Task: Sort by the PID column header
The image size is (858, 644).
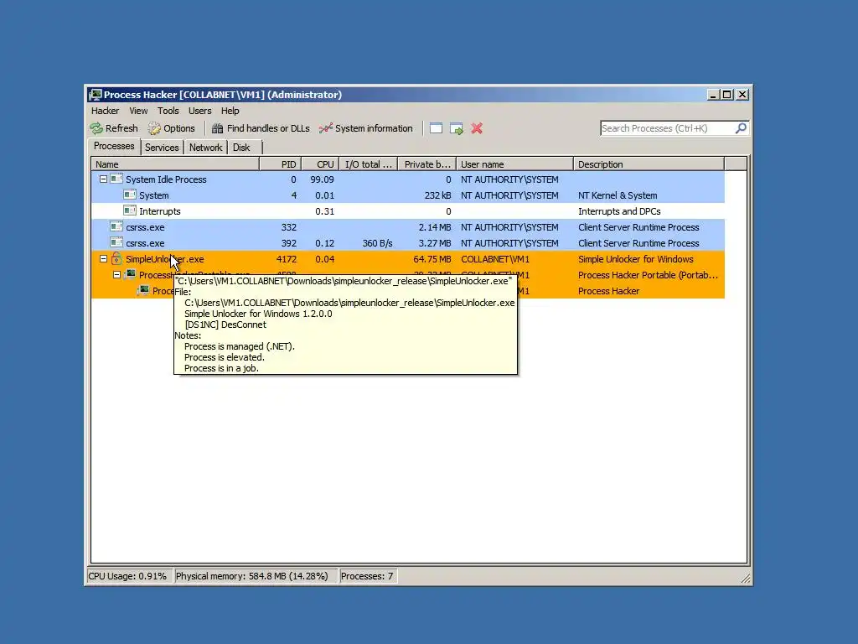Action: tap(280, 164)
